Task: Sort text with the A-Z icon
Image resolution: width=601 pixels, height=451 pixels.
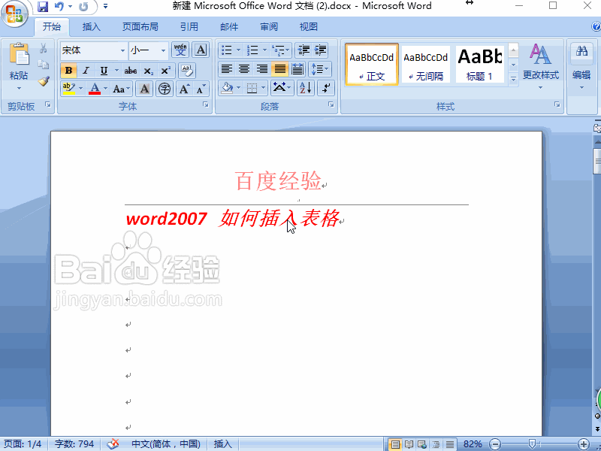Action: [306, 88]
